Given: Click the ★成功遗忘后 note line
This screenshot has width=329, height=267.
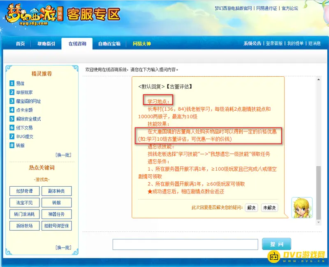Looking at the screenshot, I should click(186, 191).
